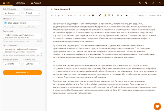Click the paragraph containing 'которые помогают пользователям'

105,71
